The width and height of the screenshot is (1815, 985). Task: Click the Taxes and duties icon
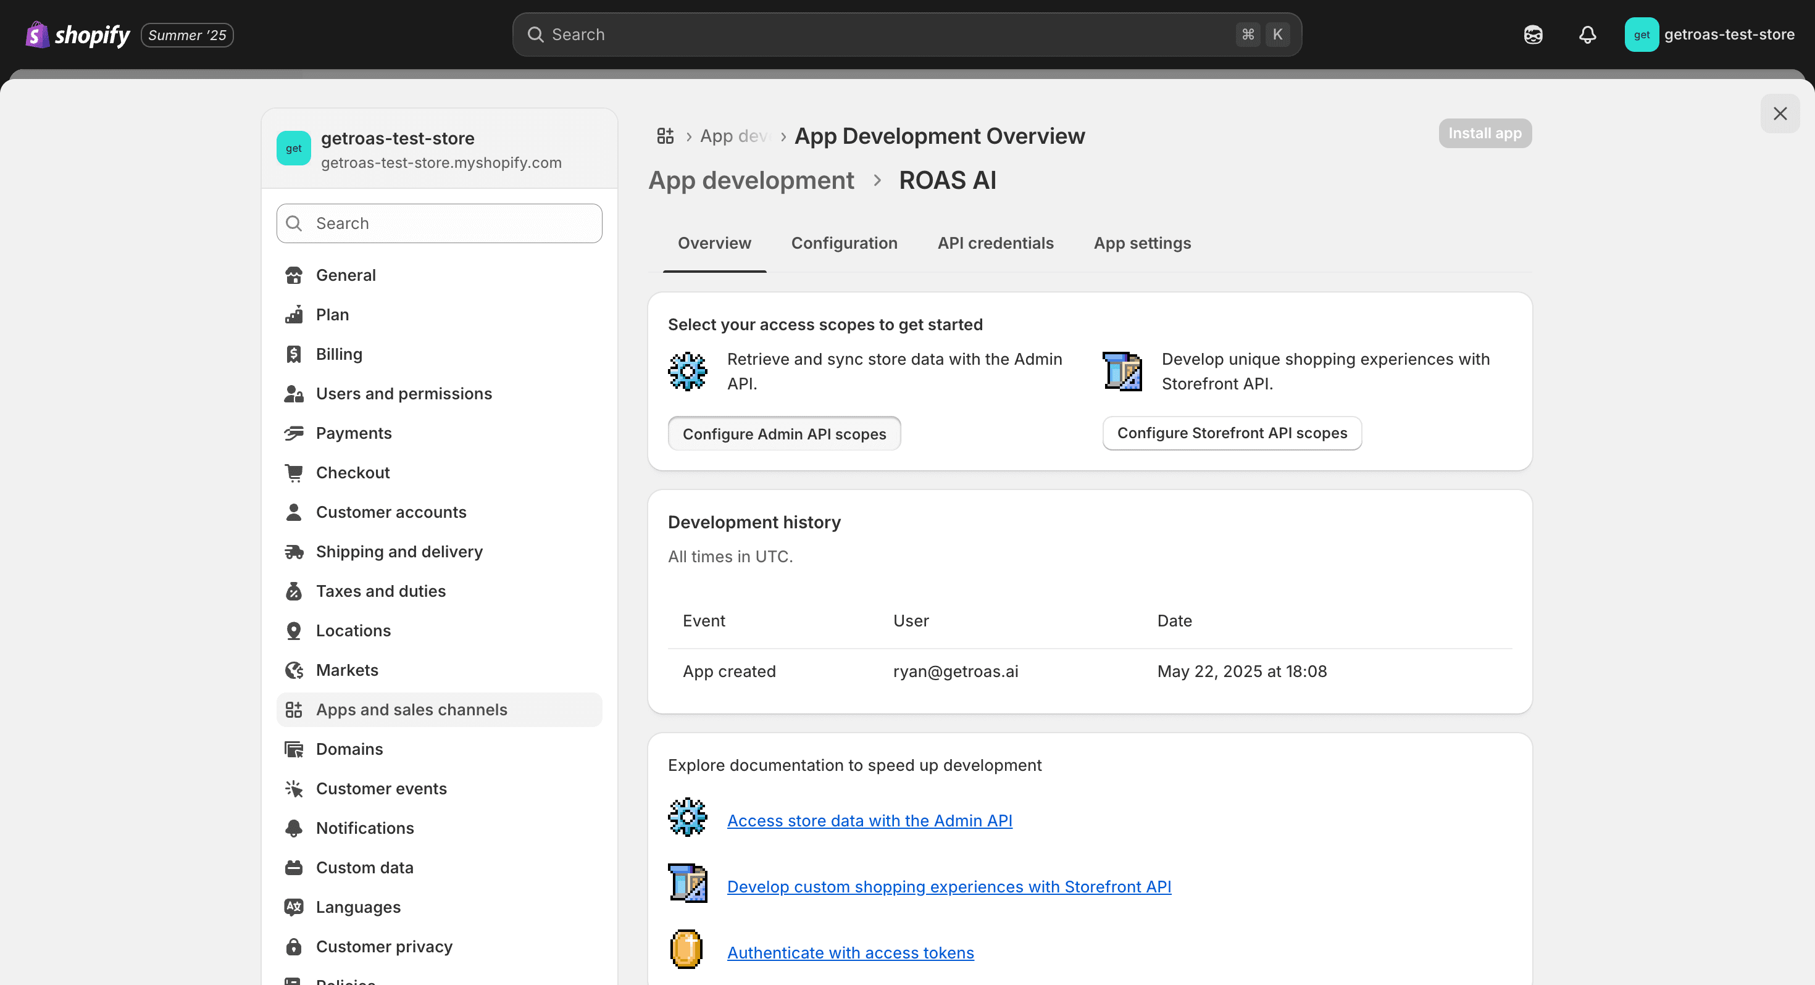coord(294,591)
